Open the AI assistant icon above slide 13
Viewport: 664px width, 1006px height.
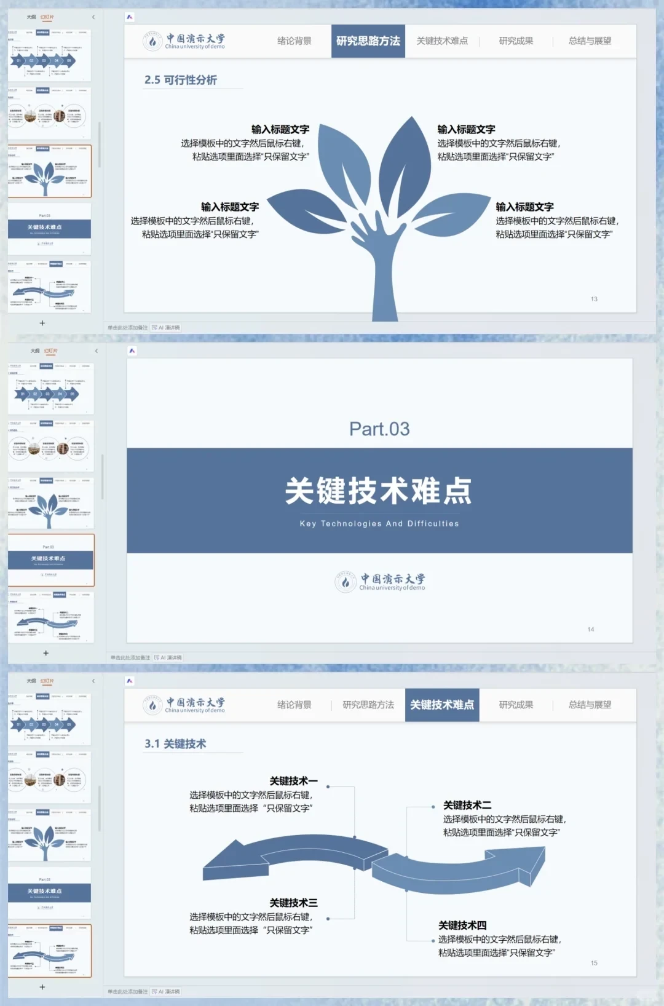[129, 17]
